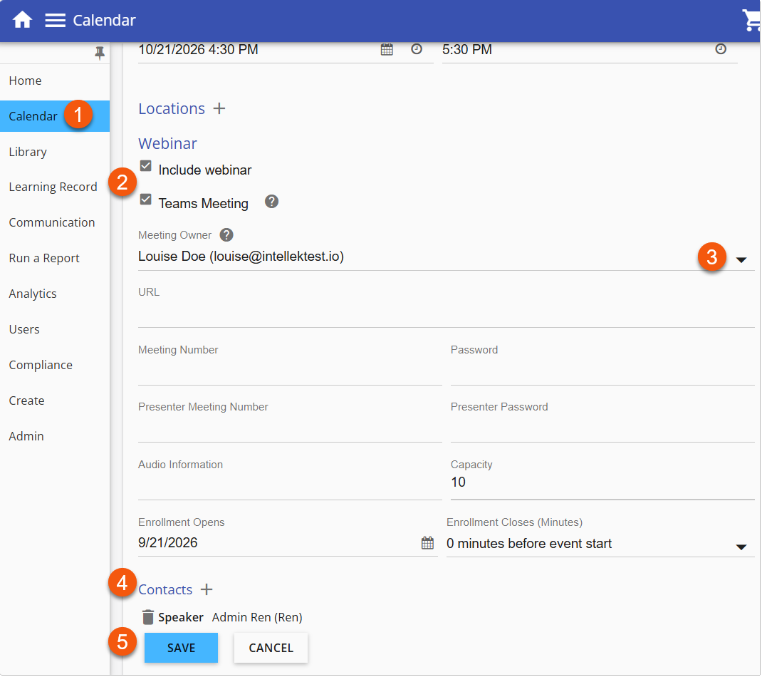
Task: Open Compliance in the sidebar
Action: click(x=55, y=366)
